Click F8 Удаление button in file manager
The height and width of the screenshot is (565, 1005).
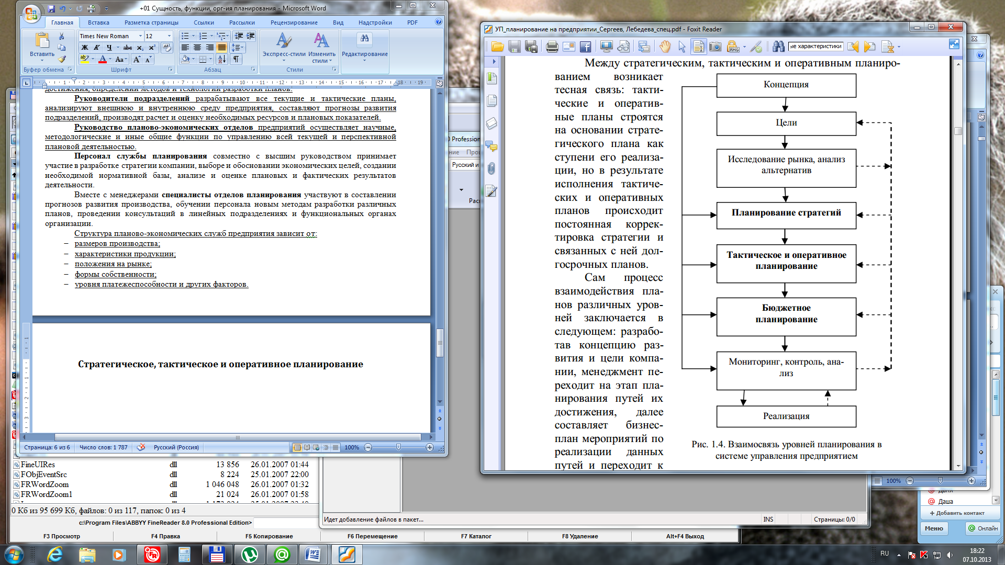tap(580, 536)
